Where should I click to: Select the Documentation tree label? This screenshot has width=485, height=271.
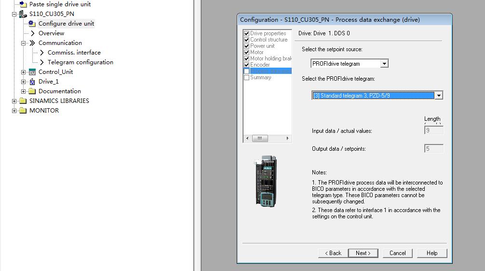(x=60, y=91)
